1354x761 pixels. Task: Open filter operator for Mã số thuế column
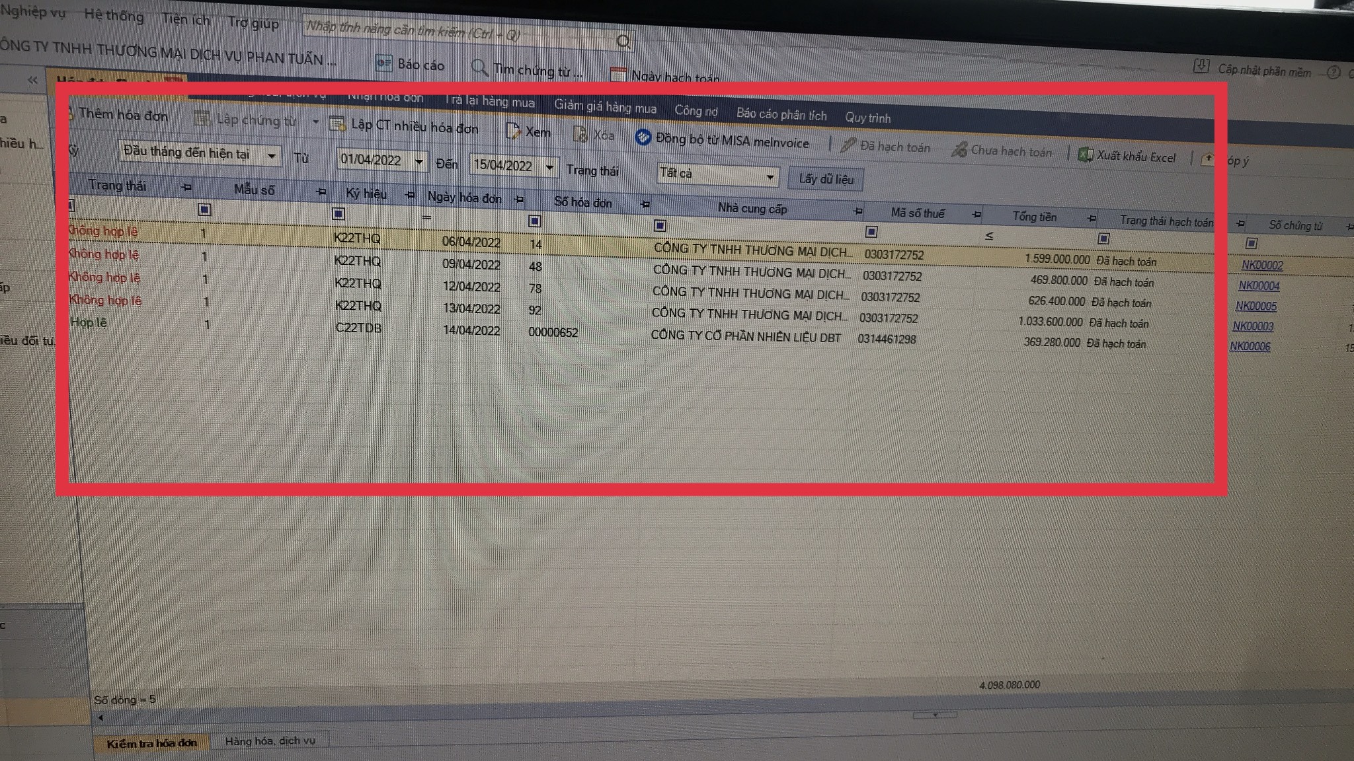871,231
